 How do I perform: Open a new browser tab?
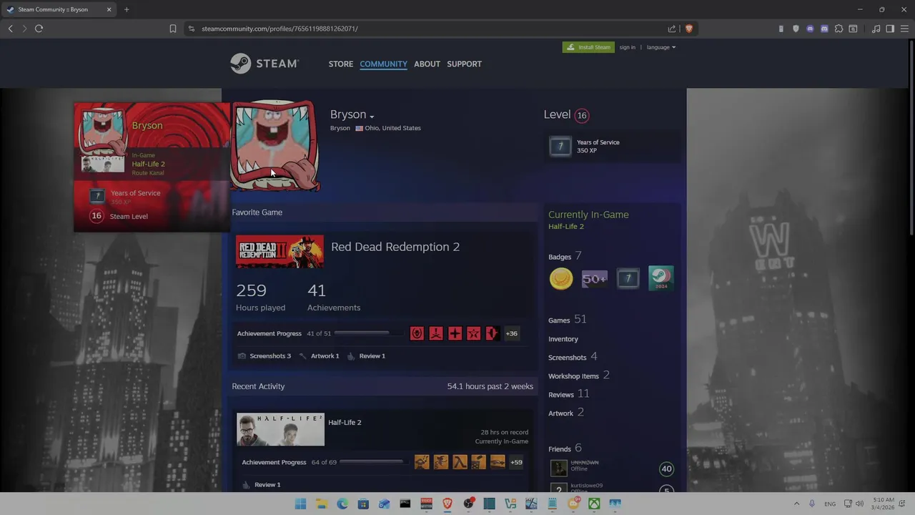(127, 9)
